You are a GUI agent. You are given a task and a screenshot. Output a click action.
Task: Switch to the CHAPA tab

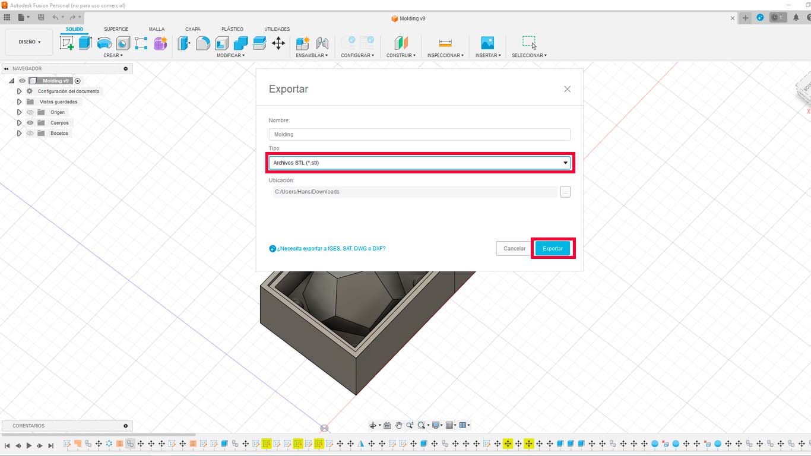coord(193,29)
